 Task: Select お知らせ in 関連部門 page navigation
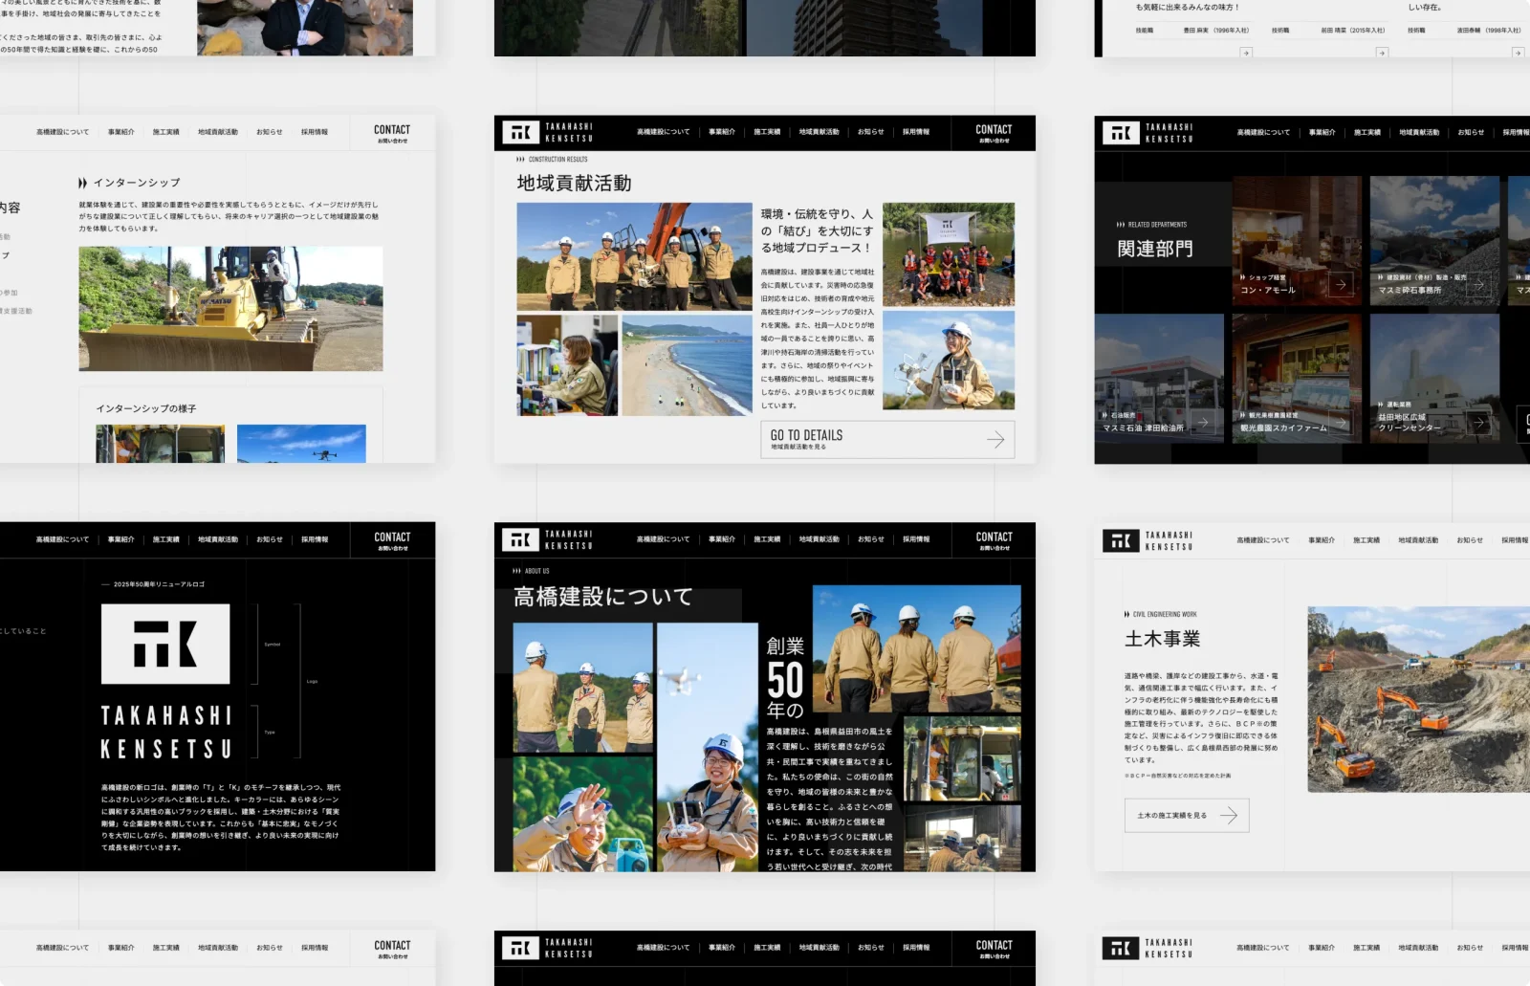pos(1471,132)
